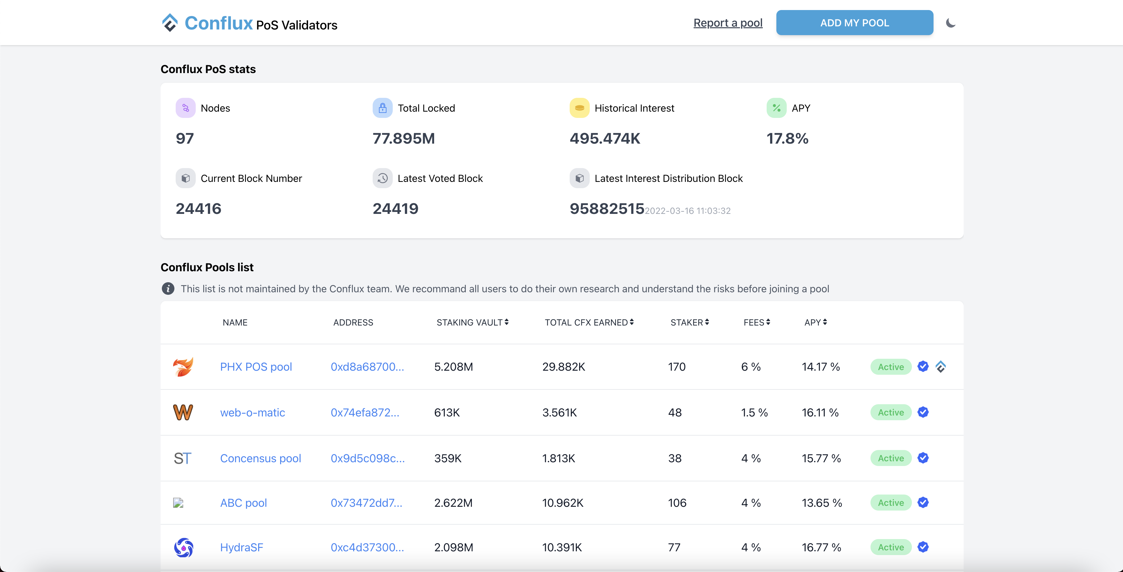Click Active status of web-o-matic
Viewport: 1123px width, 572px height.
tap(891, 412)
